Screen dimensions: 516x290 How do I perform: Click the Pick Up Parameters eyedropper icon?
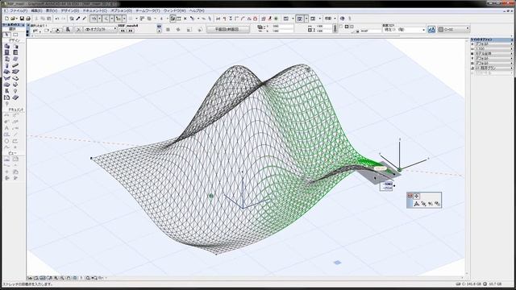click(78, 19)
